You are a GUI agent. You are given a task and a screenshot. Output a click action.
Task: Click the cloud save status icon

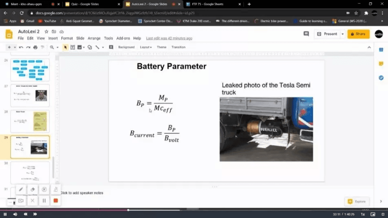[x=62, y=32]
